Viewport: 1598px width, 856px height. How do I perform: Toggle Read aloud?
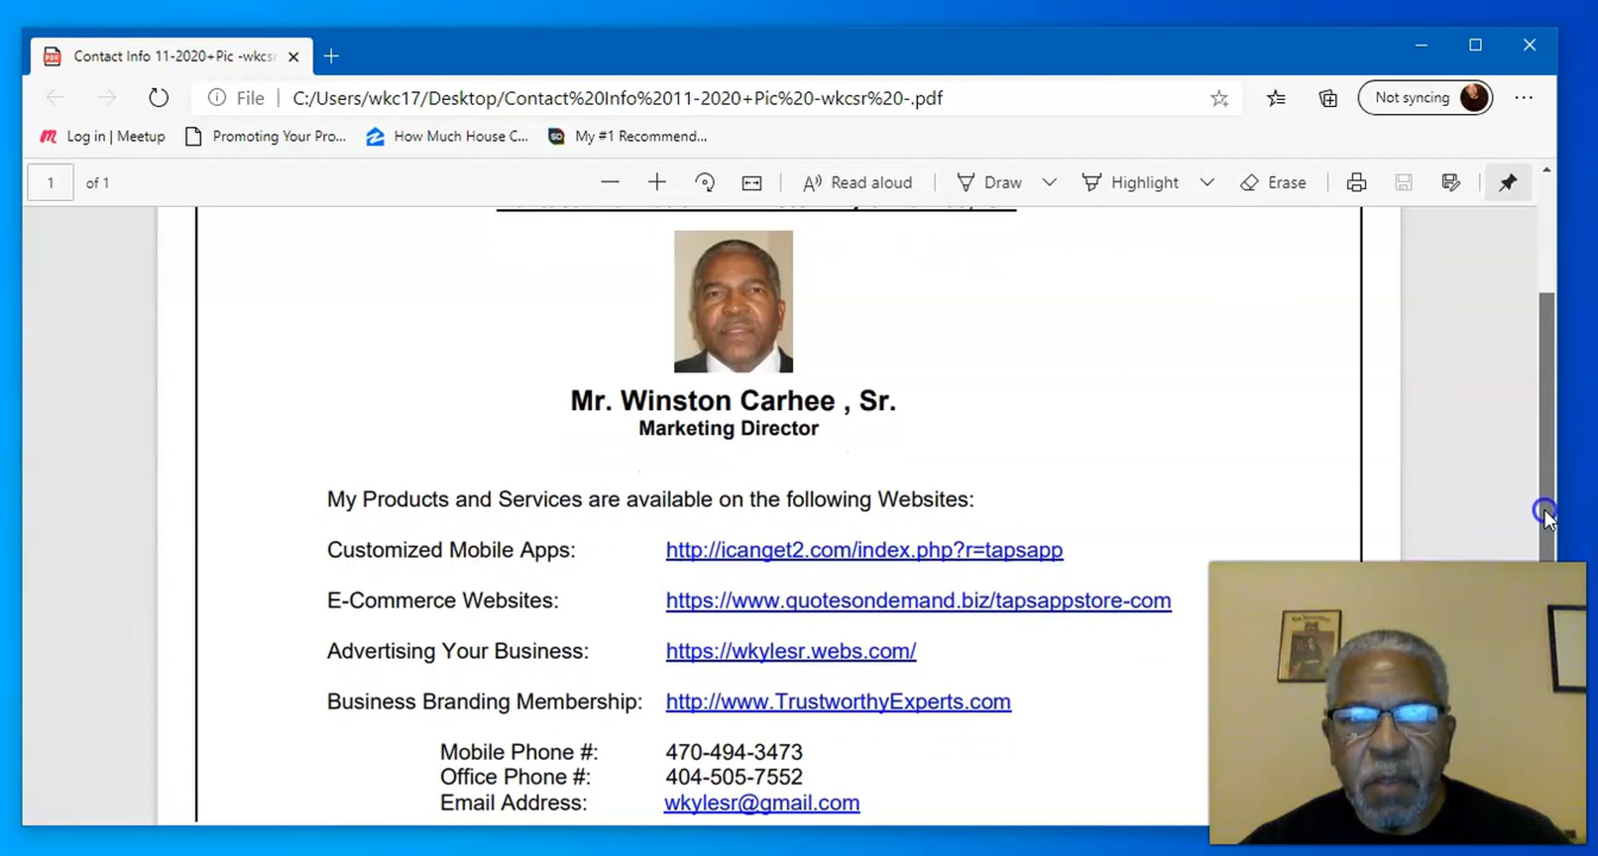pyautogui.click(x=858, y=182)
